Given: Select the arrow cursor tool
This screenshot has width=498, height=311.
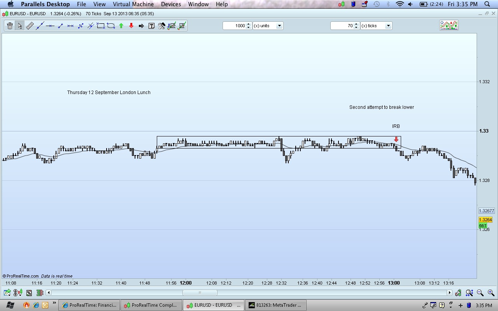Looking at the screenshot, I should pyautogui.click(x=19, y=26).
